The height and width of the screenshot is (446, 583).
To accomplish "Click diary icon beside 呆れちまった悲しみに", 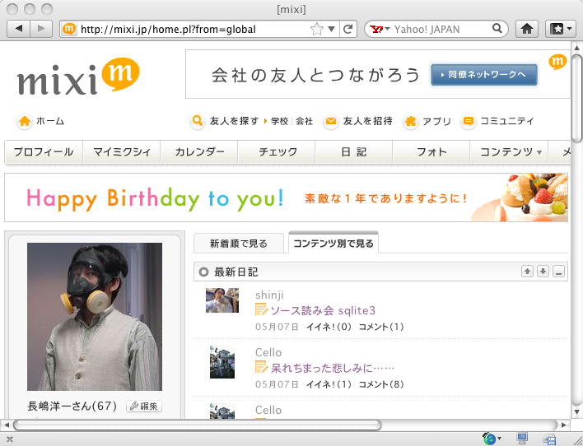I will click(x=261, y=367).
